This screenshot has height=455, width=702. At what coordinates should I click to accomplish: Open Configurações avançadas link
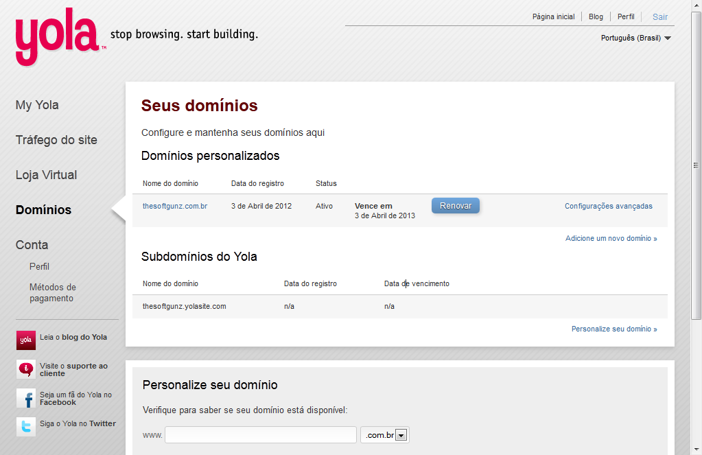(x=609, y=206)
